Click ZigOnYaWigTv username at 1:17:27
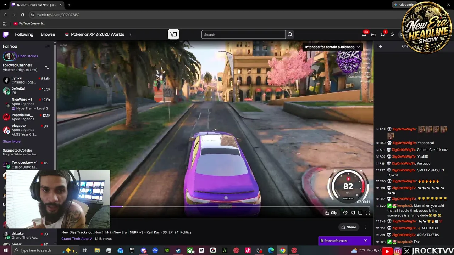The width and height of the screenshot is (454, 255). click(404, 170)
